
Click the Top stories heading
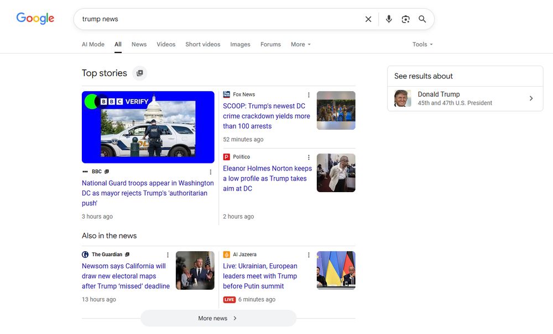point(105,73)
